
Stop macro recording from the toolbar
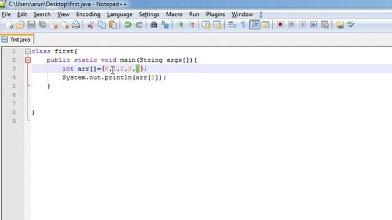point(292,24)
